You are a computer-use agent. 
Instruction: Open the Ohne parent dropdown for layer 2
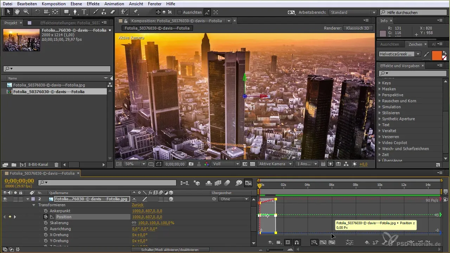tap(234, 199)
